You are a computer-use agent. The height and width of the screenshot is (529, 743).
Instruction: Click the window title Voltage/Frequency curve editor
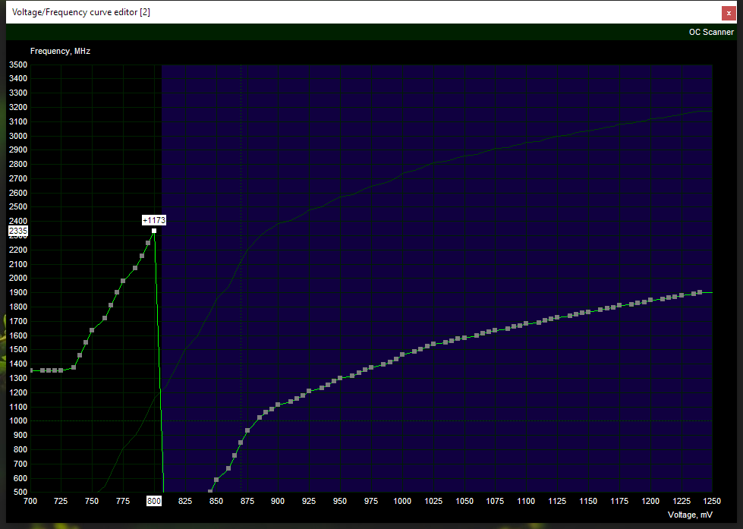pyautogui.click(x=81, y=12)
